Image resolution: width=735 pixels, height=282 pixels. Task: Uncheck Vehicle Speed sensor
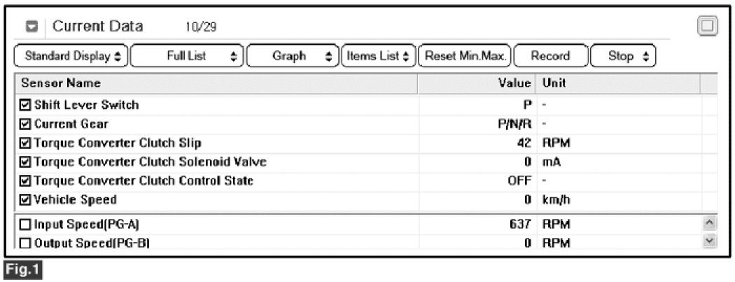click(26, 200)
